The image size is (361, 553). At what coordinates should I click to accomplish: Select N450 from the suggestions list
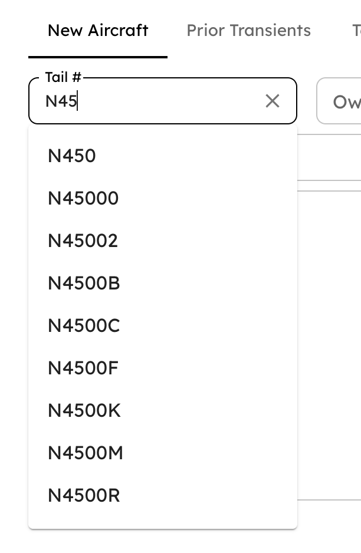[x=71, y=156]
